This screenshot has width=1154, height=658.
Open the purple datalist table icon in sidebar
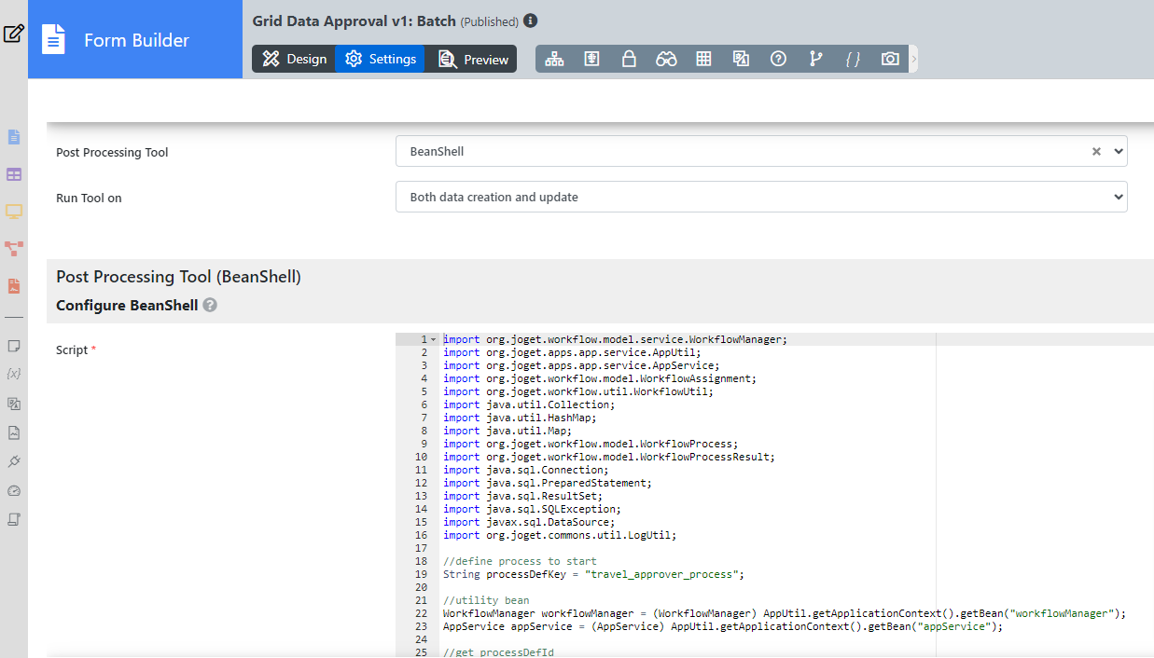pyautogui.click(x=14, y=174)
